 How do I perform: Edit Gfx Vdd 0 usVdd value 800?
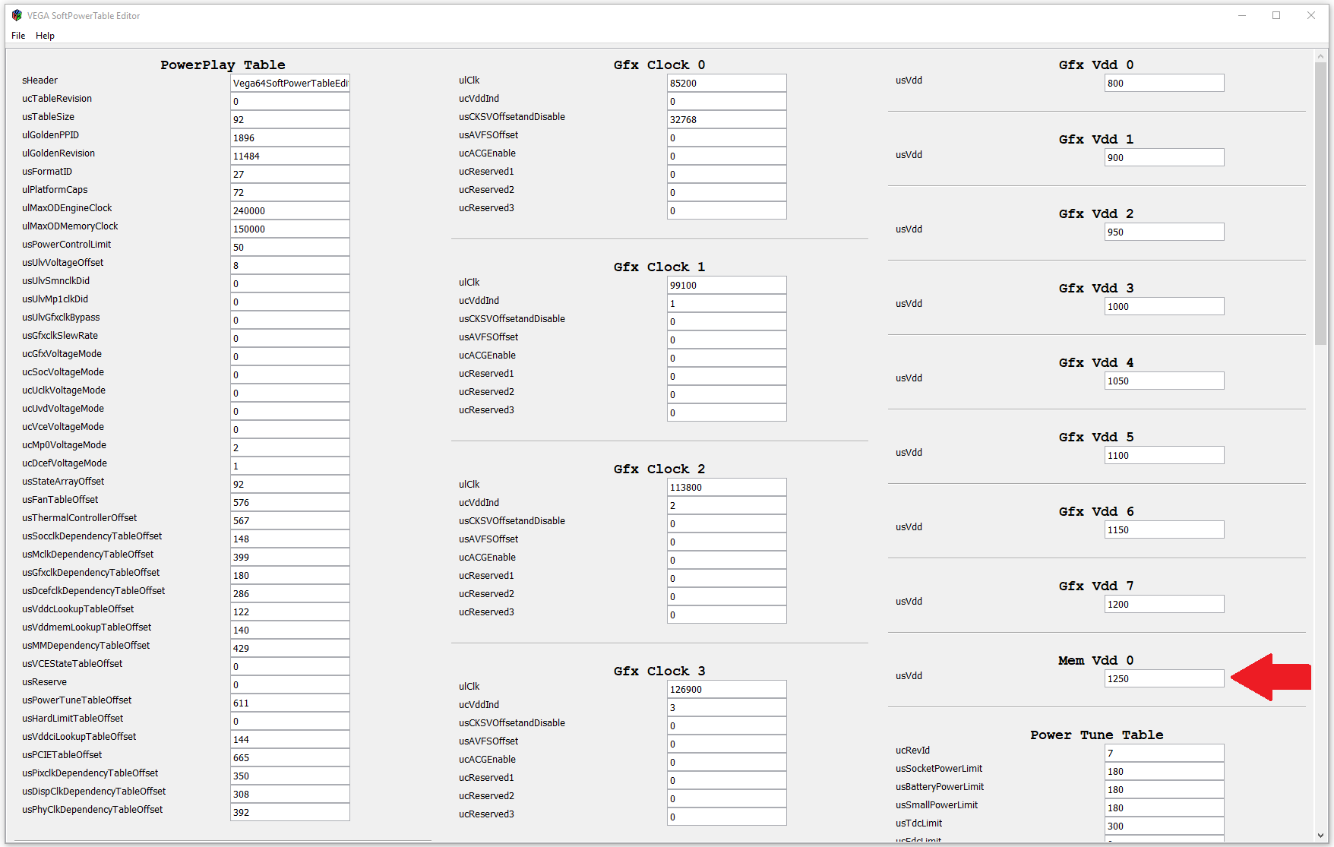coord(1165,83)
